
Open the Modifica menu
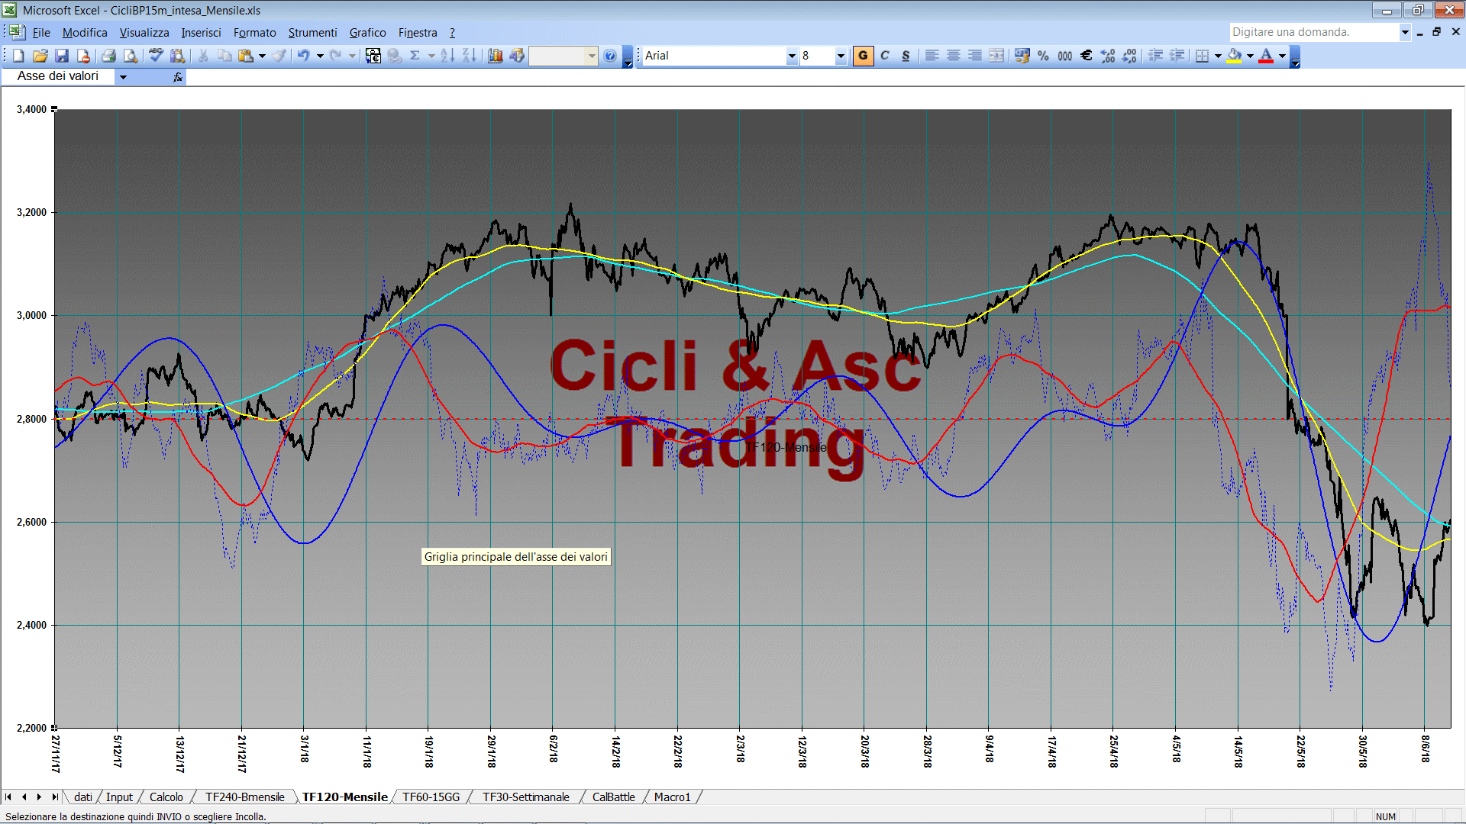coord(85,33)
